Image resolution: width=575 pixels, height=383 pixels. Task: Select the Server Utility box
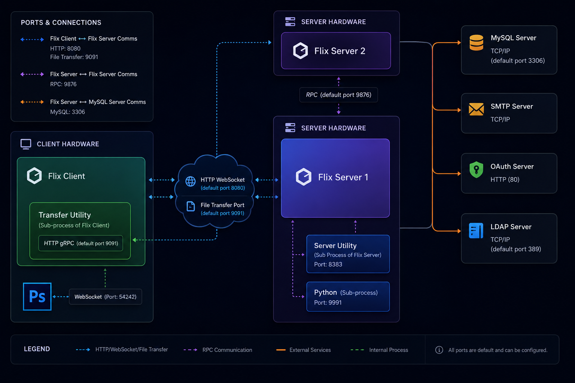348,254
